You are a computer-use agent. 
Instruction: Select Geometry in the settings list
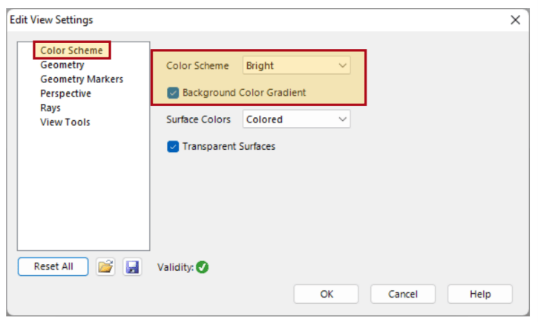(62, 65)
